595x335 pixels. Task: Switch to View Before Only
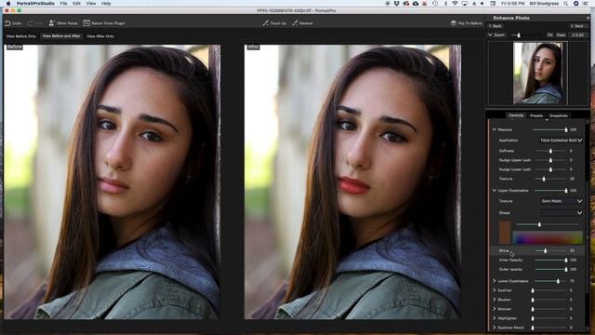tap(21, 36)
